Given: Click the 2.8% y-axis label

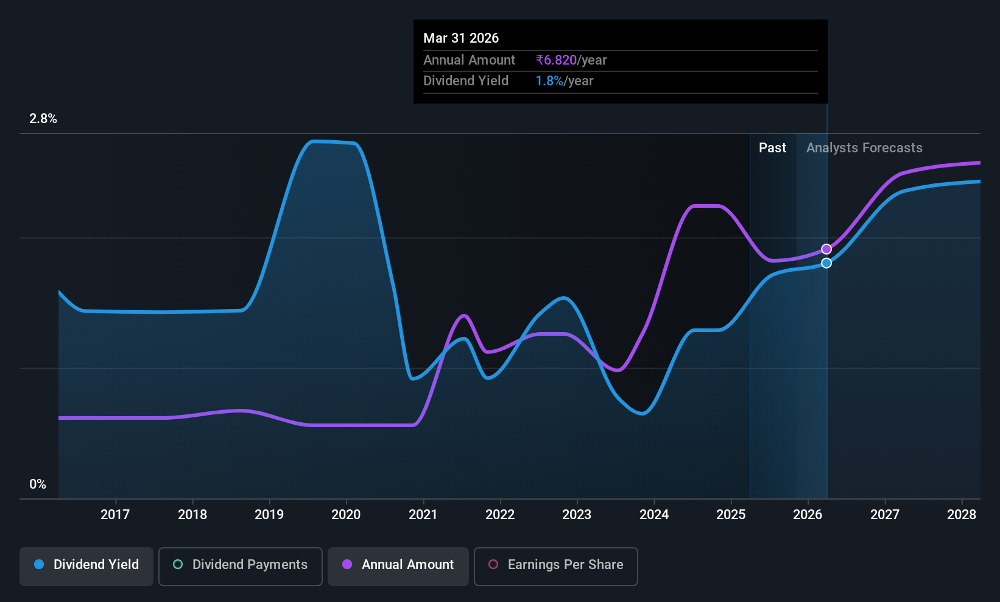Looking at the screenshot, I should pos(43,119).
